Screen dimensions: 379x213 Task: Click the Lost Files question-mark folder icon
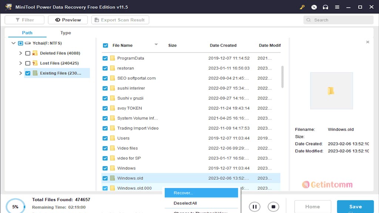point(35,63)
